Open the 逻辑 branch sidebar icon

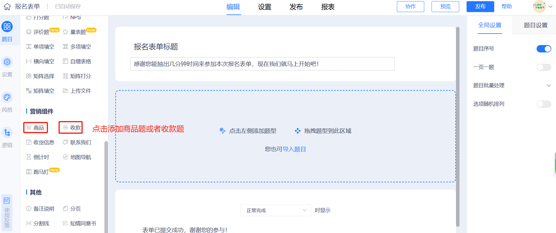[7, 133]
